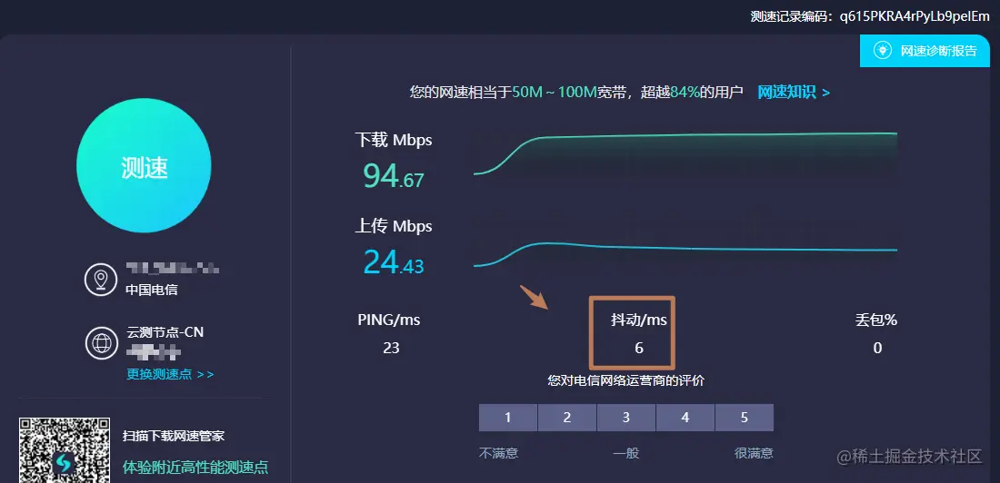The height and width of the screenshot is (483, 1000).
Task: Click the location pin icon beside 中国电信
Action: [x=100, y=280]
